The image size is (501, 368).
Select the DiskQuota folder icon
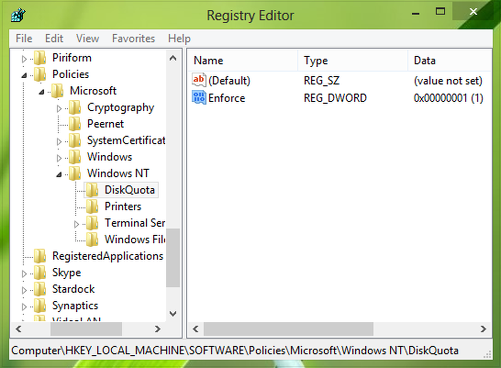93,190
